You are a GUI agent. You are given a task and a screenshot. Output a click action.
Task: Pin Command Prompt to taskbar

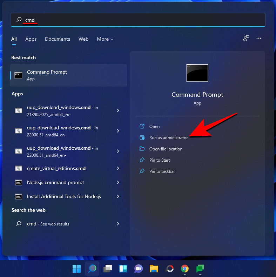tap(162, 171)
